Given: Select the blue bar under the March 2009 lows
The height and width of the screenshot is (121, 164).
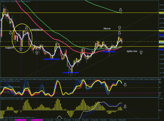Looking at the screenshot, I should coord(109,52).
